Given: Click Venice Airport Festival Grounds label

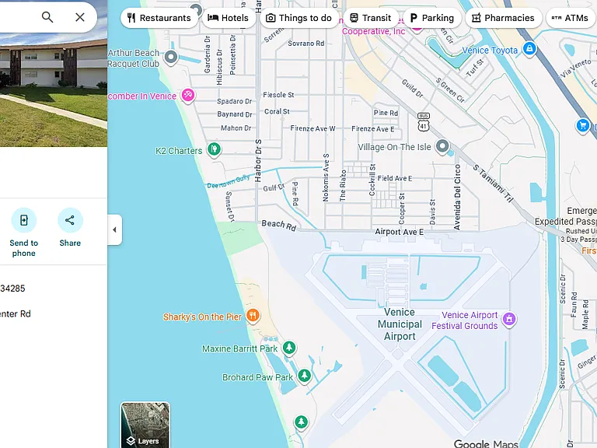Looking at the screenshot, I should point(465,320).
